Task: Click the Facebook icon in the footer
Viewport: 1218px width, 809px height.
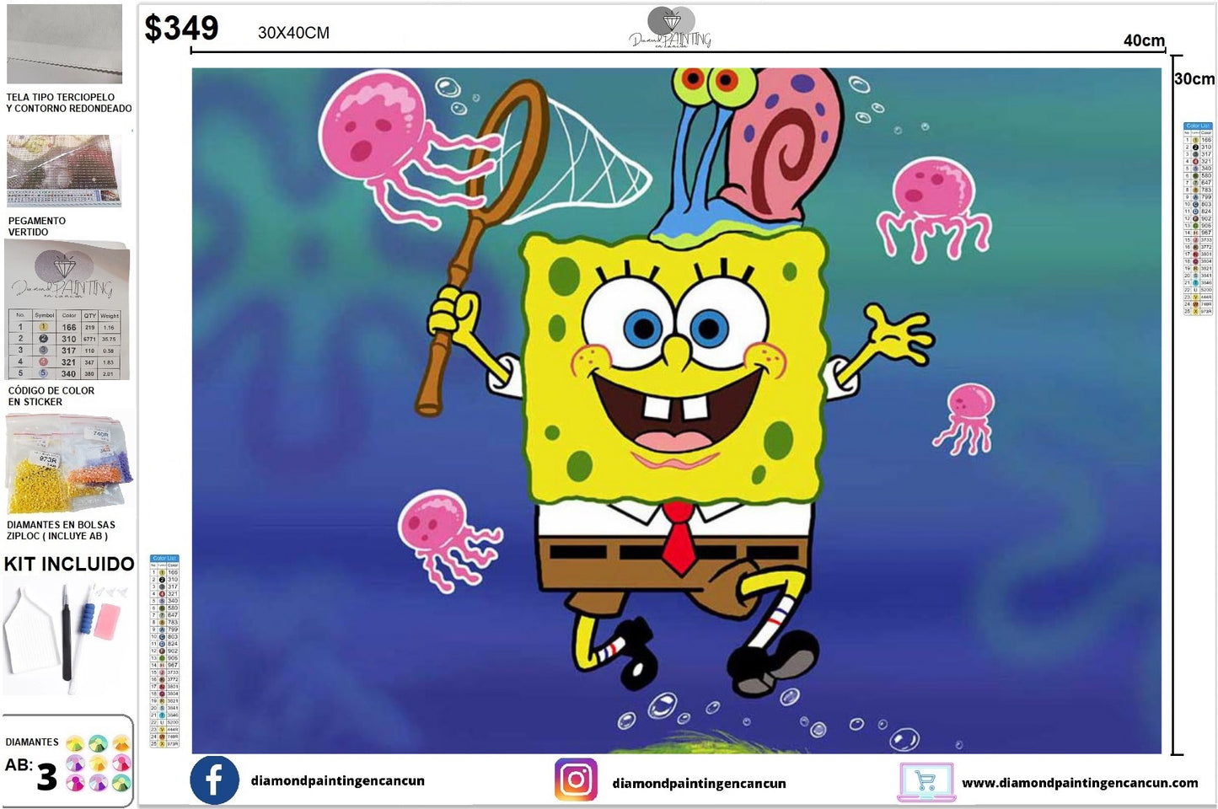Action: coord(213,780)
